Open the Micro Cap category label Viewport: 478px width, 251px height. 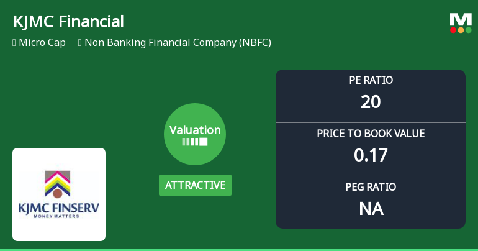click(x=42, y=43)
